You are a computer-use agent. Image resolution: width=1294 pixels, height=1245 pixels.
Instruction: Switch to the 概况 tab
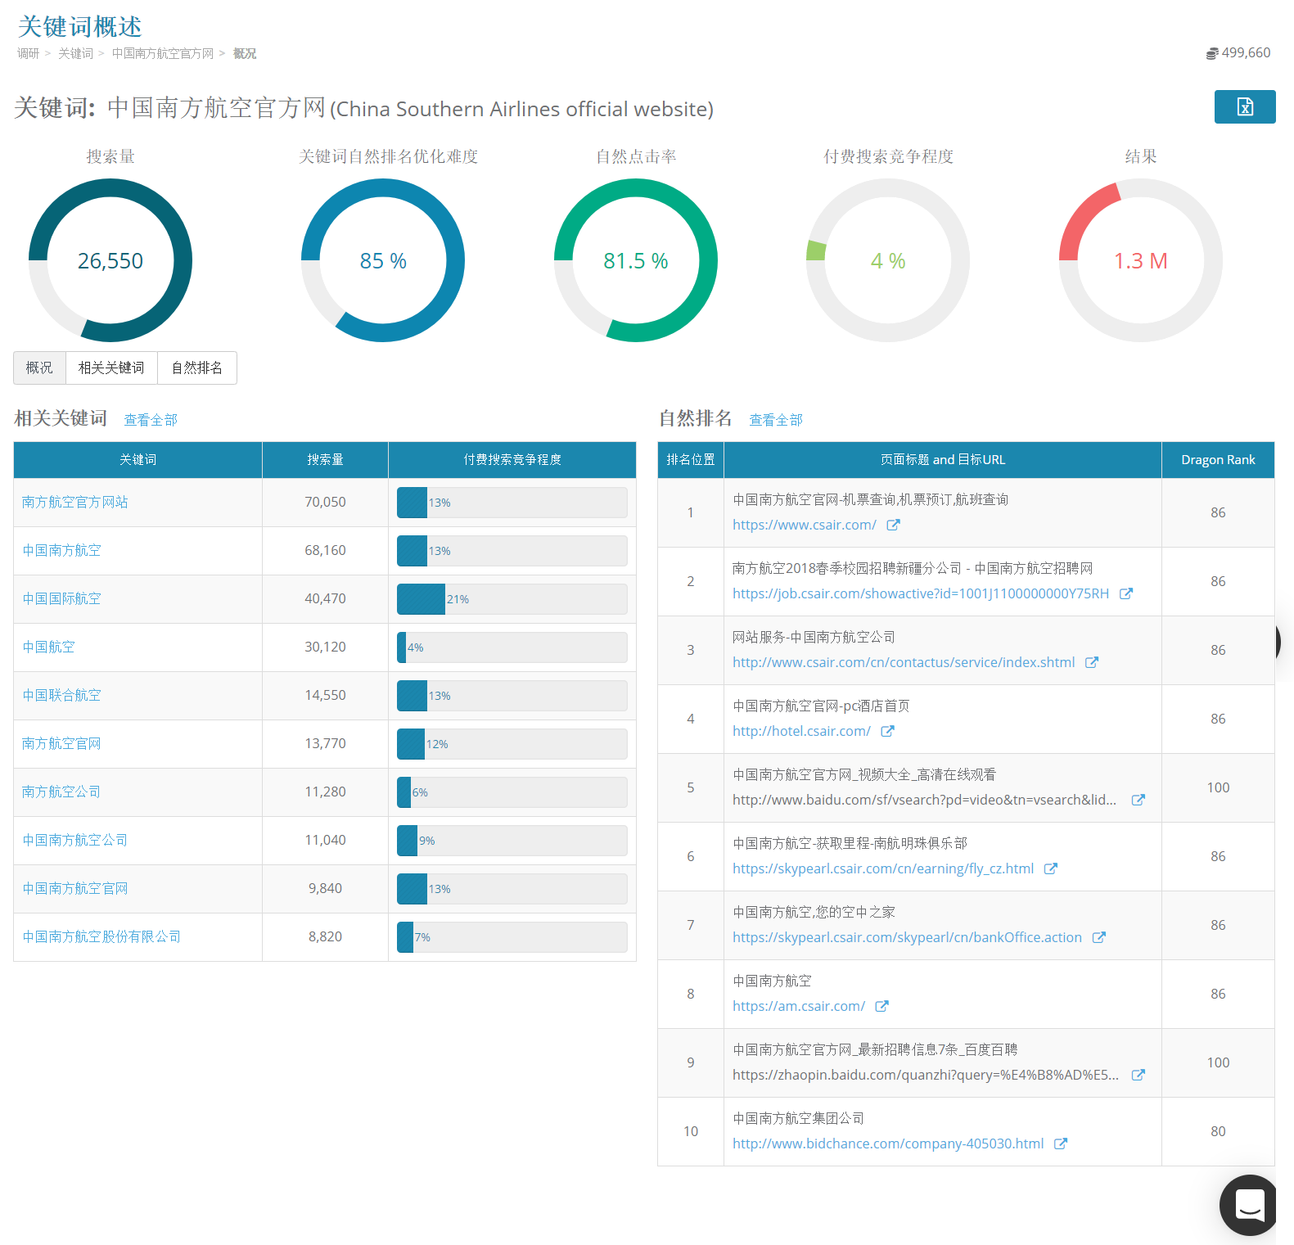pyautogui.click(x=39, y=368)
